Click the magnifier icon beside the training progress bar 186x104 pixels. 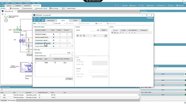pos(106,36)
